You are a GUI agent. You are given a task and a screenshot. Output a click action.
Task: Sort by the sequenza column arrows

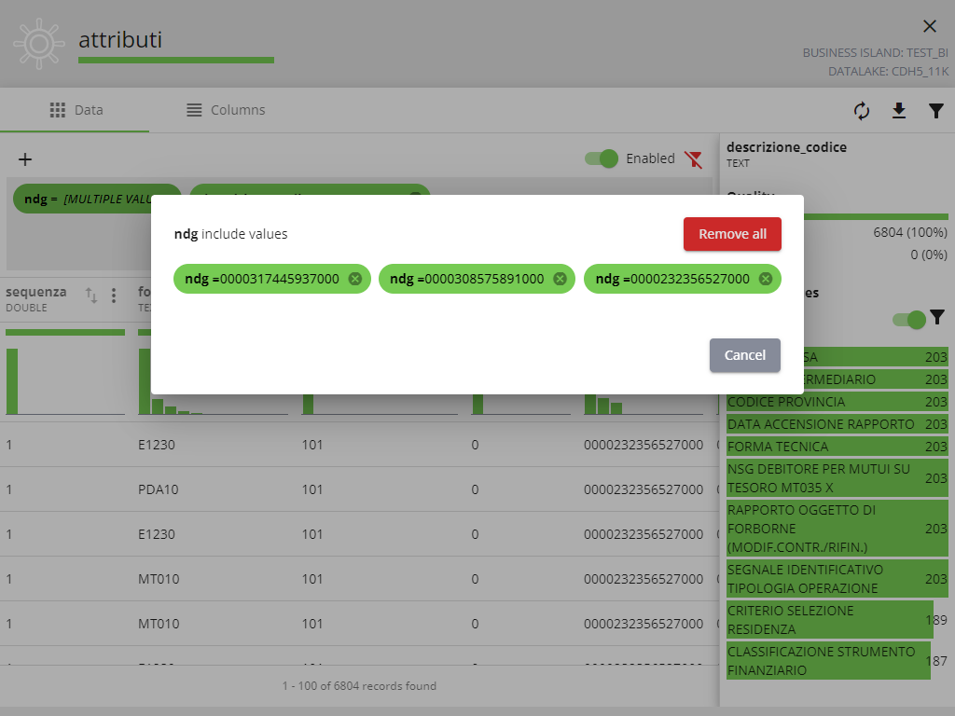pos(91,296)
